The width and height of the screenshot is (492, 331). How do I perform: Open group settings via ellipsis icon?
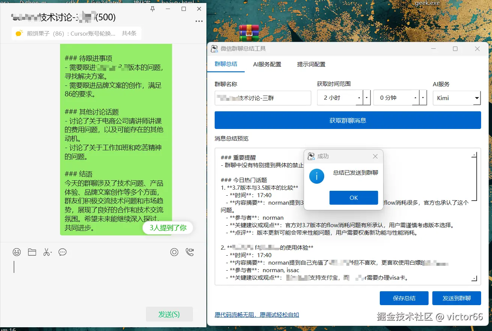coord(199,21)
